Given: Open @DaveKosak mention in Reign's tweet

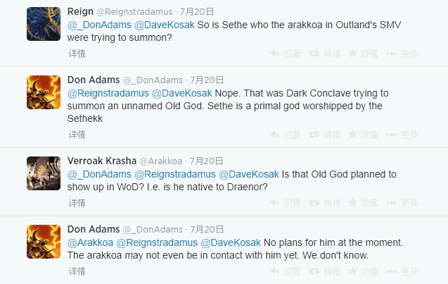Looking at the screenshot, I should pyautogui.click(x=165, y=25).
